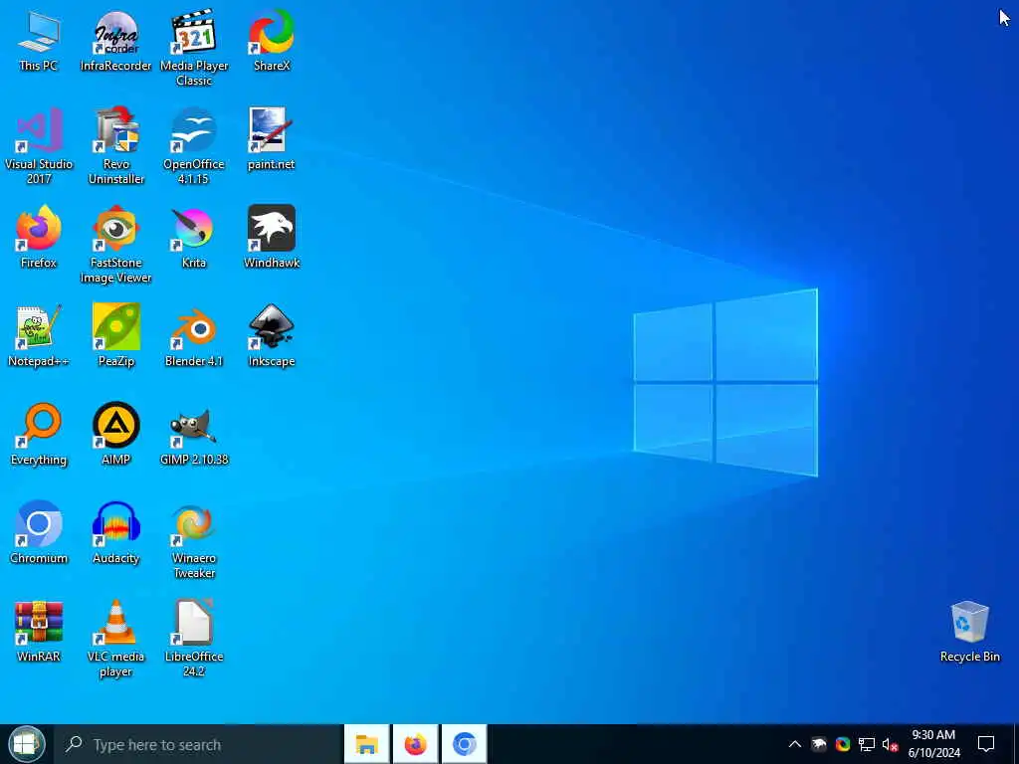Select Visual Studio 2017 shortcut
The height and width of the screenshot is (764, 1019).
(x=39, y=146)
